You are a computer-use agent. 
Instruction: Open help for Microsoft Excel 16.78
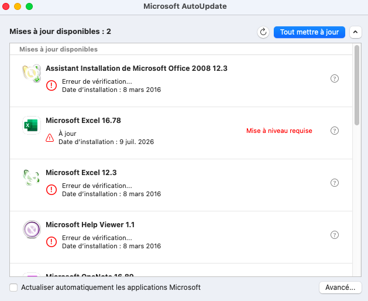click(x=335, y=131)
